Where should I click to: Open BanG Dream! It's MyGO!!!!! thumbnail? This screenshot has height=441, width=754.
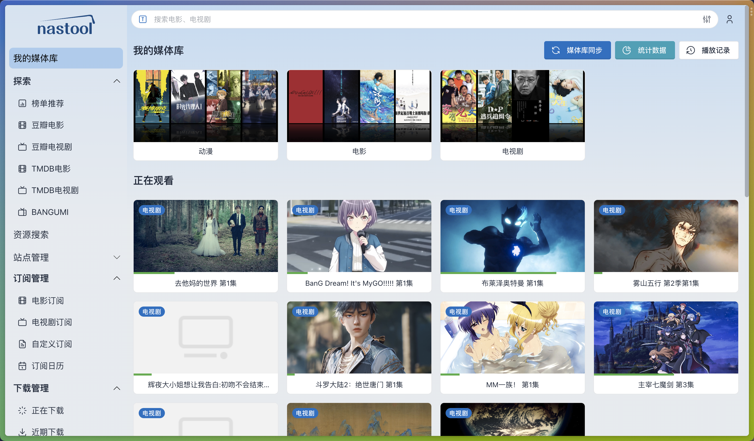[x=359, y=236]
